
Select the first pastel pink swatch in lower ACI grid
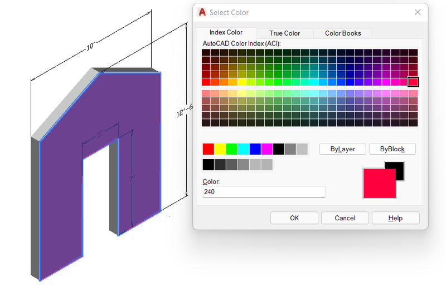206,93
